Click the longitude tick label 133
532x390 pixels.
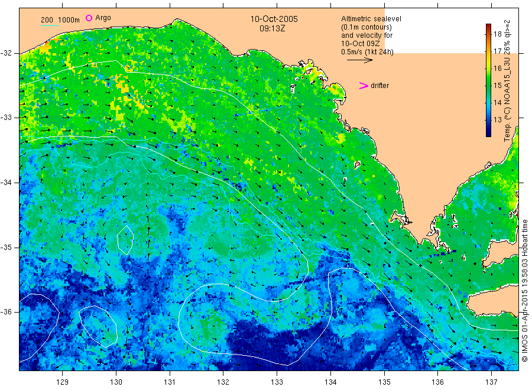tap(277, 382)
